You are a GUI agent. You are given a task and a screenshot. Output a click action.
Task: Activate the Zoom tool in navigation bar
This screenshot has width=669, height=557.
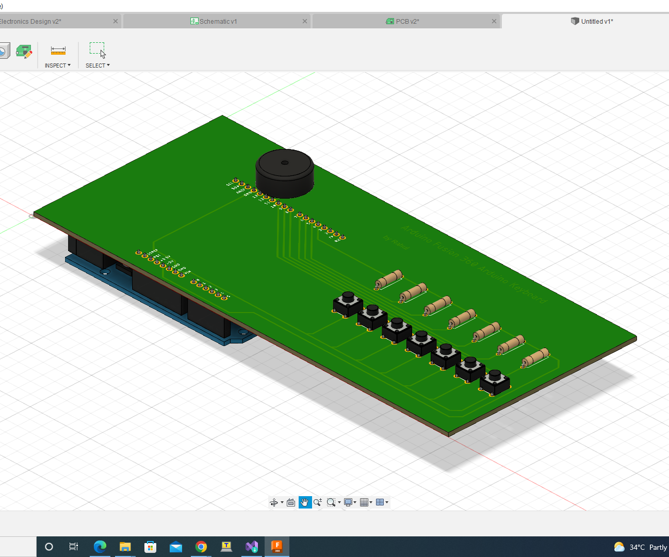[317, 502]
